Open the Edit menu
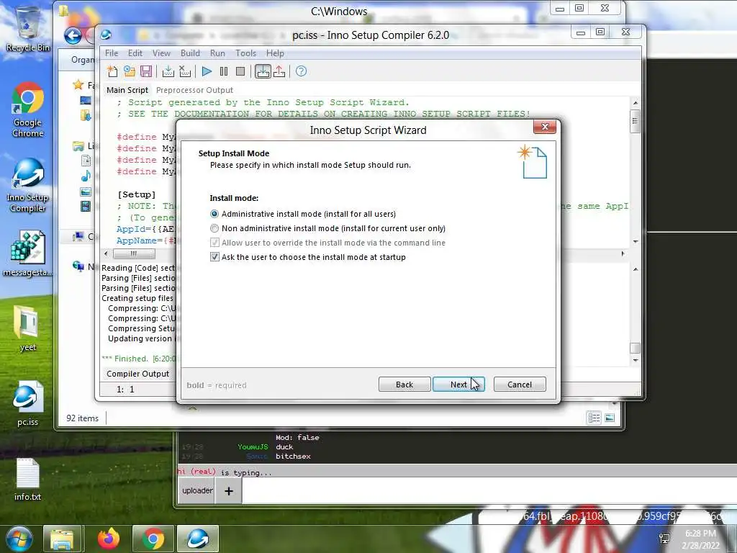 (135, 53)
